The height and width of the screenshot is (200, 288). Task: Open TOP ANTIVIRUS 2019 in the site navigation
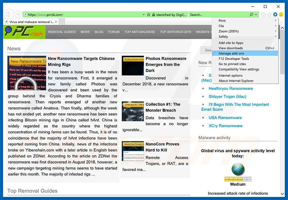(175, 32)
